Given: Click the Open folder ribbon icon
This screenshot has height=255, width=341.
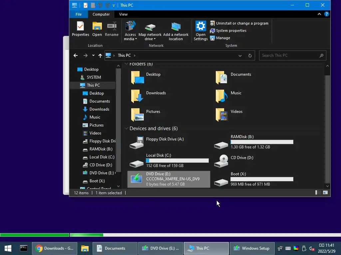Looking at the screenshot, I should pos(97,29).
